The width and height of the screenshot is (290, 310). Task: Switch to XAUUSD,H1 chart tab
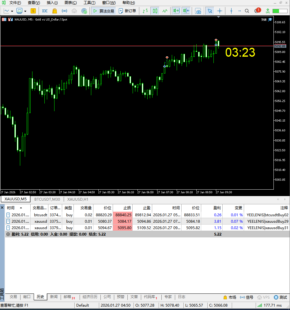pyautogui.click(x=78, y=199)
